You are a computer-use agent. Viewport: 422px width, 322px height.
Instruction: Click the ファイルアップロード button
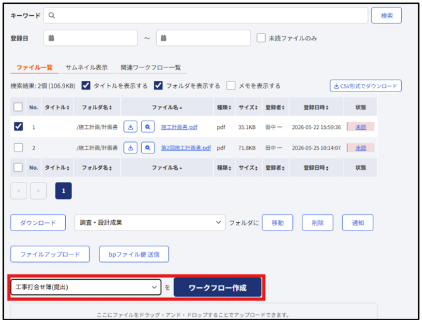(x=50, y=254)
